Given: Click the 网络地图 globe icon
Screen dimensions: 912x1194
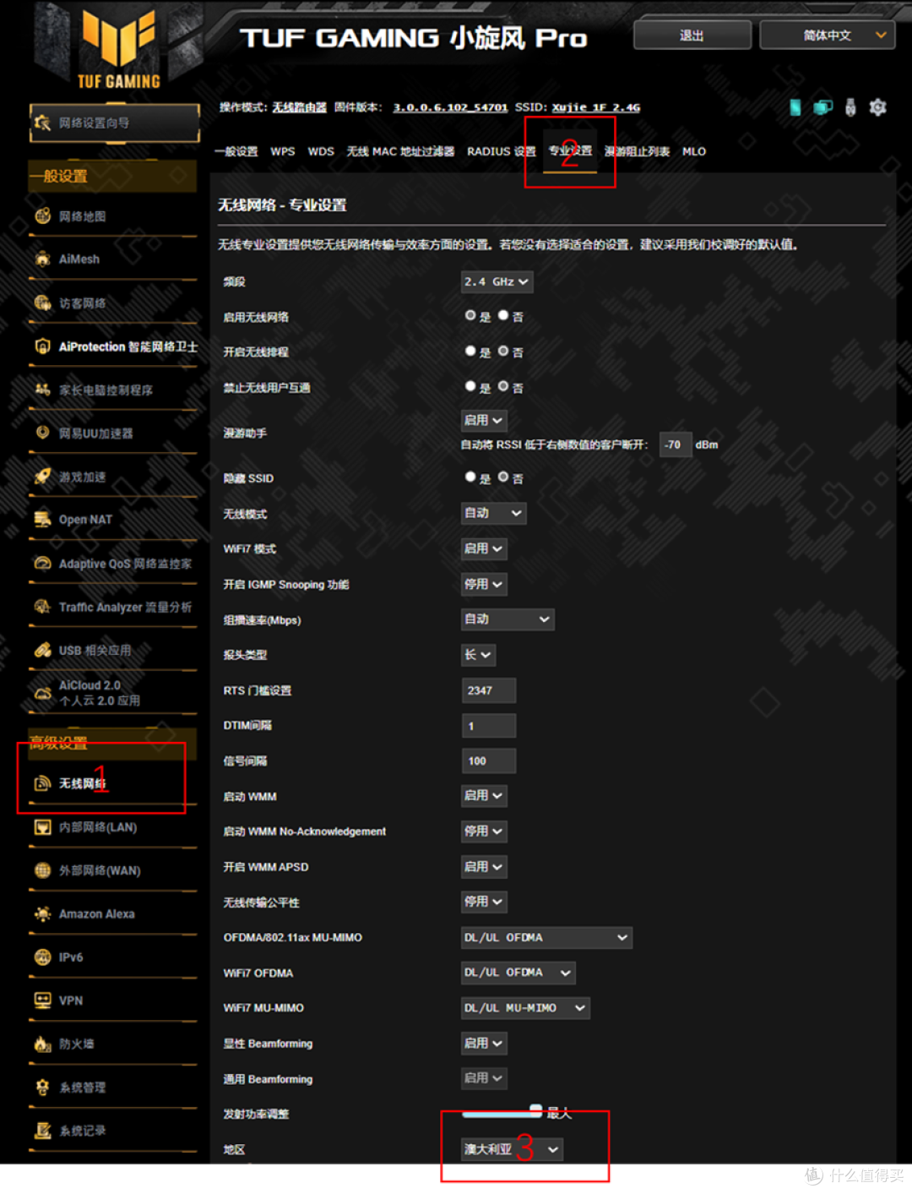Looking at the screenshot, I should coord(42,216).
